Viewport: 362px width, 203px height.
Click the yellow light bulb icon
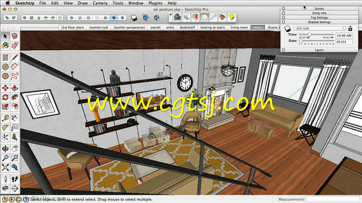click(232, 17)
